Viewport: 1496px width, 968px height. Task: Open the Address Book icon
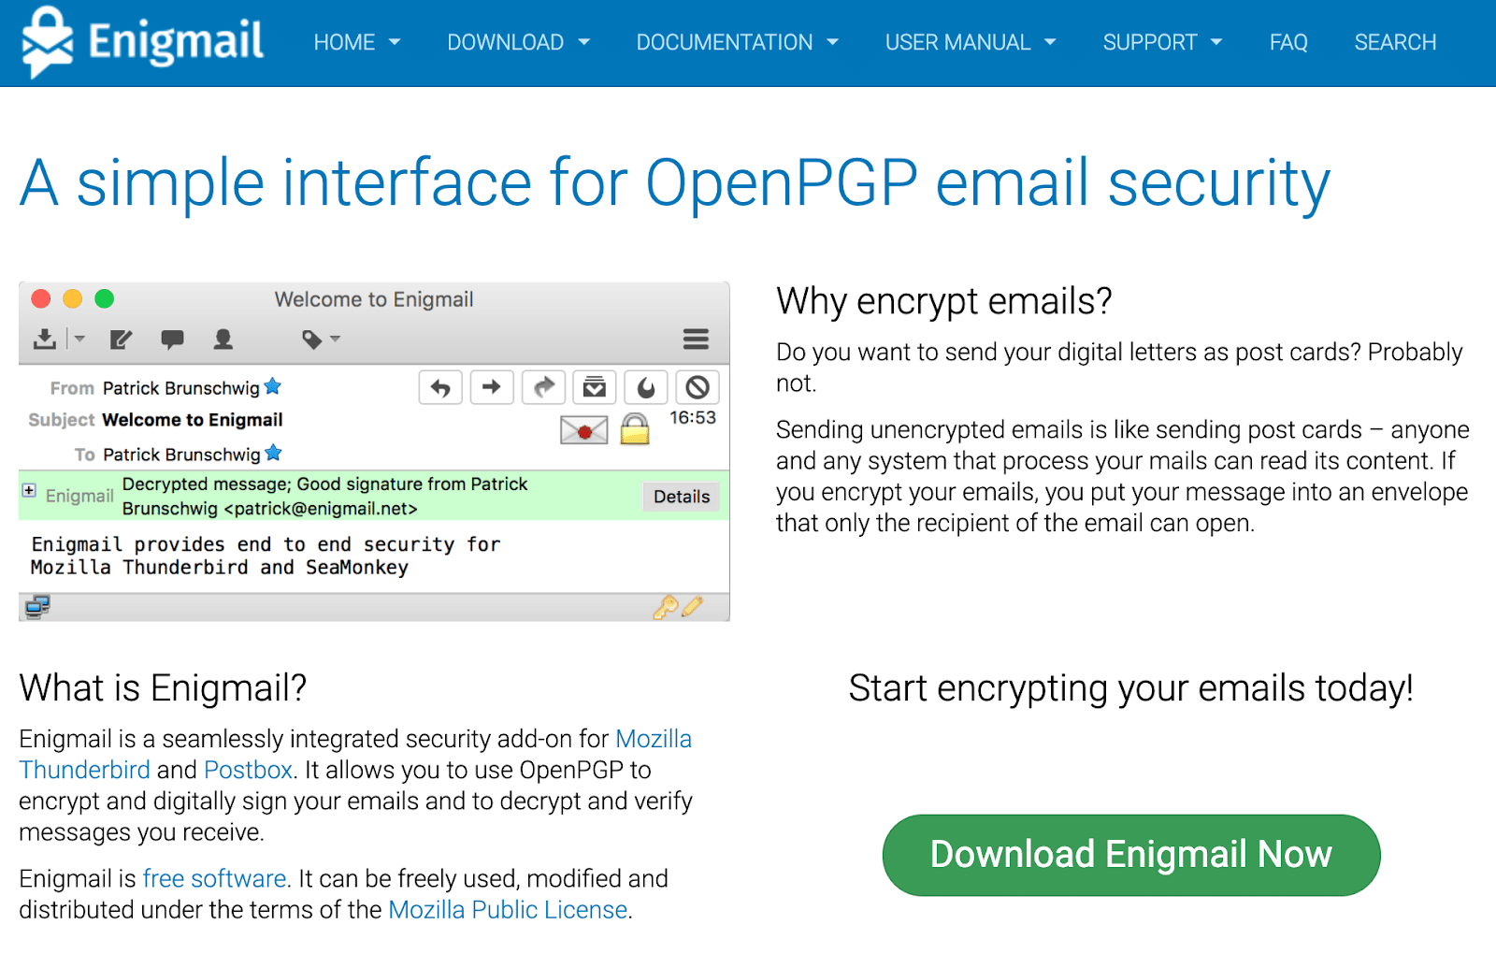click(223, 340)
